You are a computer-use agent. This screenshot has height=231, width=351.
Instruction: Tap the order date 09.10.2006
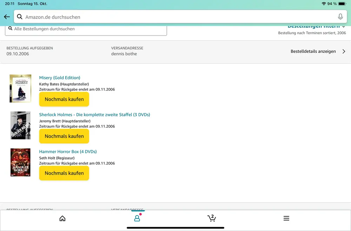point(18,54)
